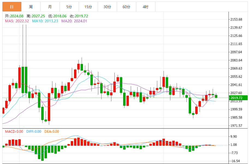Switch to the 4时 four-hour tab
The image size is (249, 164).
click(x=146, y=7)
